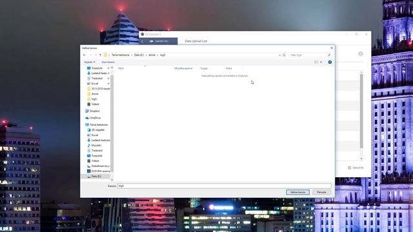The width and height of the screenshot is (413, 232).
Task: Open Musiikki under Tämä tietokone
Action: (94, 146)
